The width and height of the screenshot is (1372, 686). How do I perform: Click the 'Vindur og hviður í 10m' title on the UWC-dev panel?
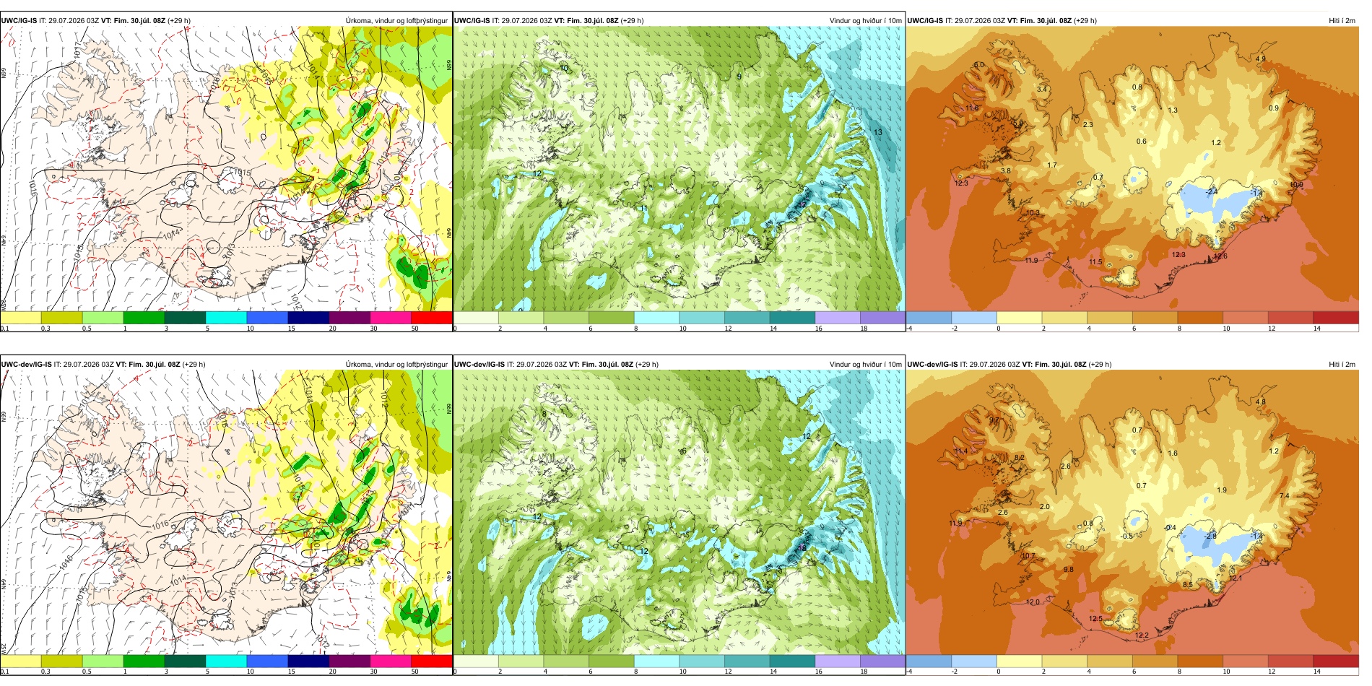click(865, 365)
